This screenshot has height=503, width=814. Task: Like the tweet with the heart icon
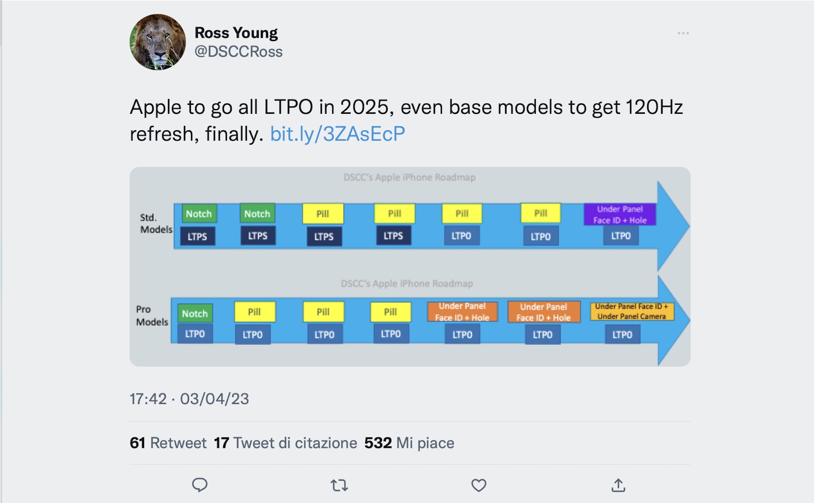pos(479,484)
